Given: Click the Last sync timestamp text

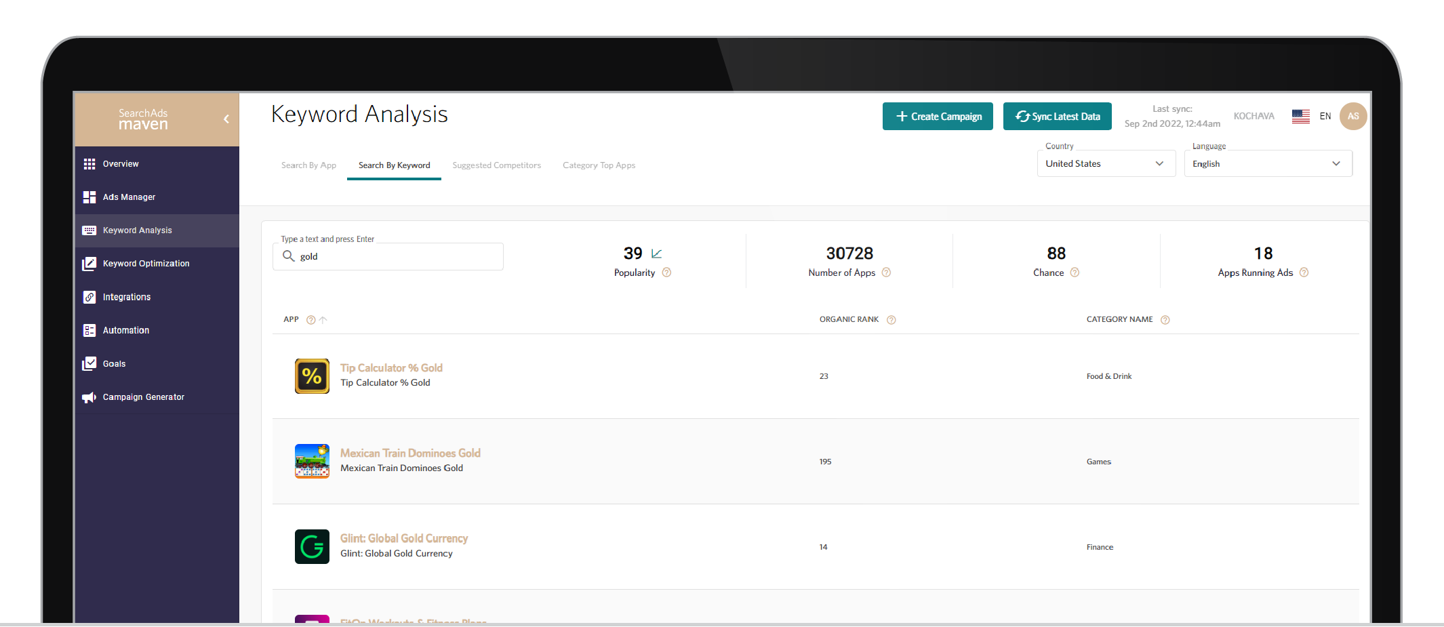Looking at the screenshot, I should click(1172, 117).
